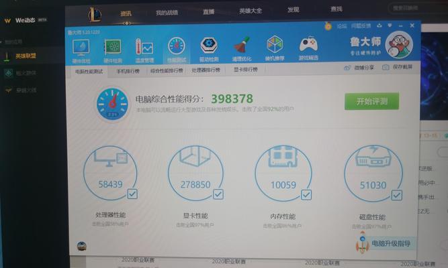Image resolution: width=448 pixels, height=268 pixels.
Task: Click the 鲁大师 mascot avatar
Action: 399,45
